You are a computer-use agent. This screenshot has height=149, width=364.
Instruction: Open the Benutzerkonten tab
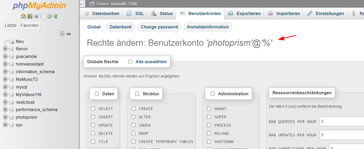point(200,13)
